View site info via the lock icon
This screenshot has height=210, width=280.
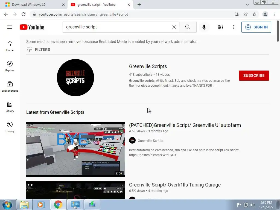pyautogui.click(x=34, y=14)
